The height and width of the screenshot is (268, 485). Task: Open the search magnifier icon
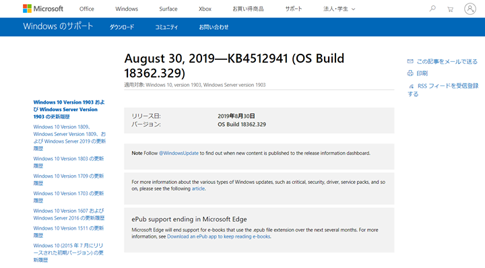click(x=432, y=9)
